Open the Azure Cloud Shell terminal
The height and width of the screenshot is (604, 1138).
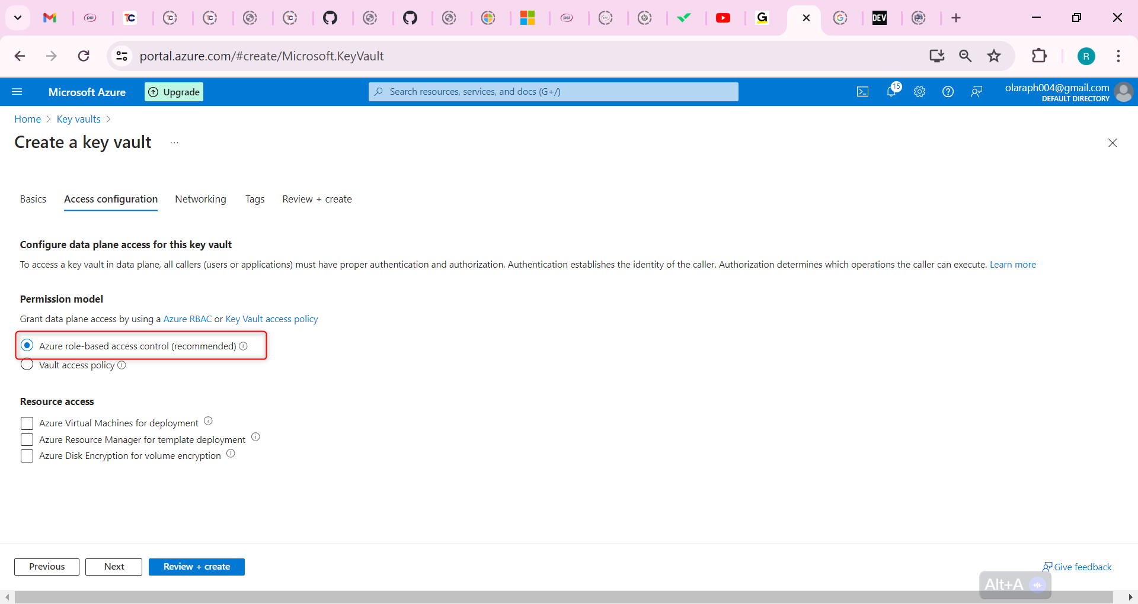(863, 91)
